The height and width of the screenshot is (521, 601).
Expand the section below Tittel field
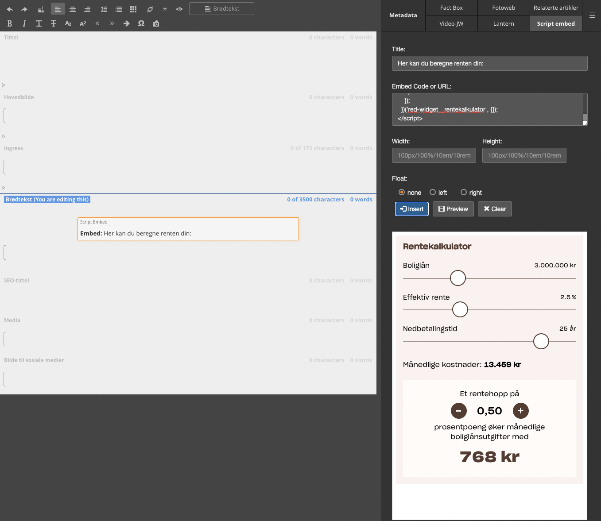tap(3, 85)
